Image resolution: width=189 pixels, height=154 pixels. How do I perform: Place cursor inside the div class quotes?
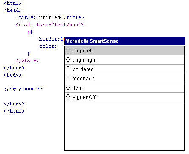coord(39,89)
